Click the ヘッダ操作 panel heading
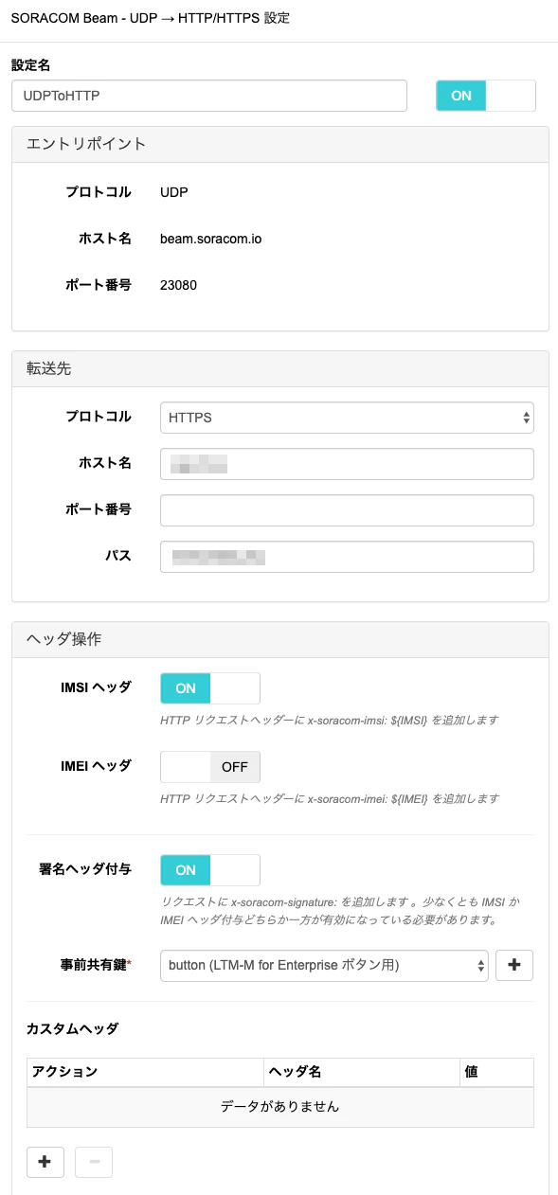558x1195 pixels. pos(279,639)
